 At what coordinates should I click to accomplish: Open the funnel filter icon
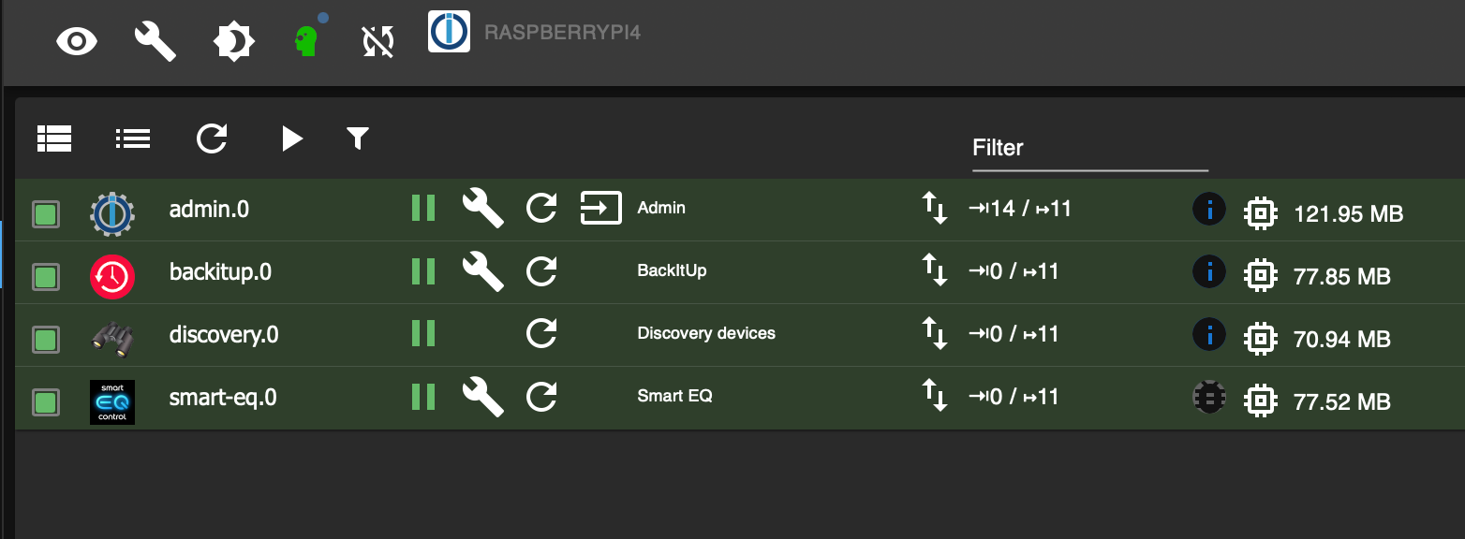(358, 138)
